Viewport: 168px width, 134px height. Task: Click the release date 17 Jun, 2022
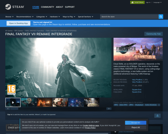coord(137,86)
